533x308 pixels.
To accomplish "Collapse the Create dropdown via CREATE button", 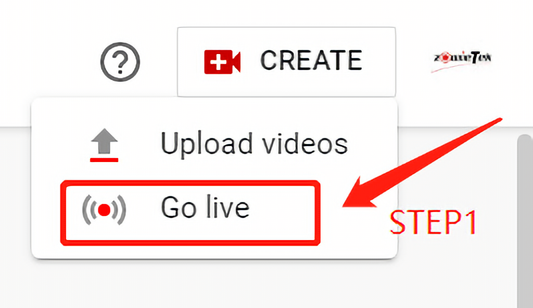I will coord(286,62).
